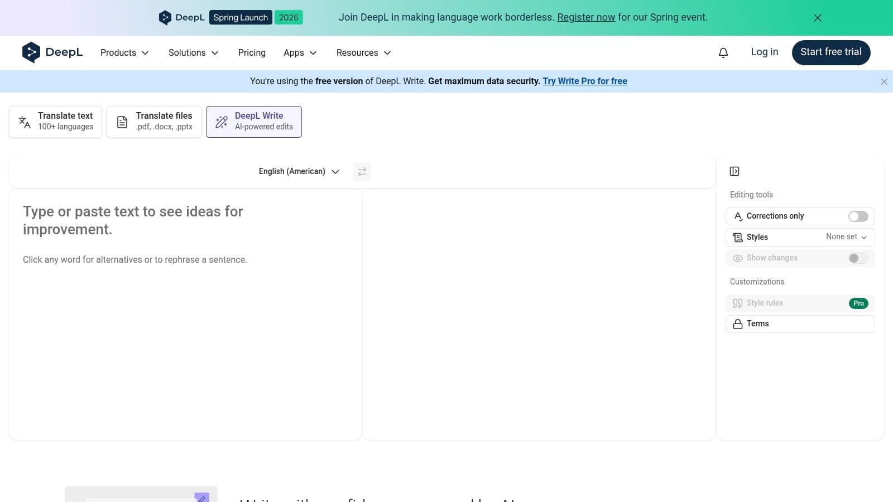Open the Apps dropdown menu

(x=300, y=52)
